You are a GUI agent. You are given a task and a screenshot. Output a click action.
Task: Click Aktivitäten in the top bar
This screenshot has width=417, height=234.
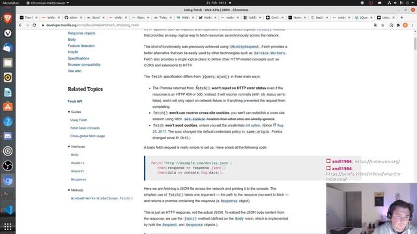tap(10, 3)
